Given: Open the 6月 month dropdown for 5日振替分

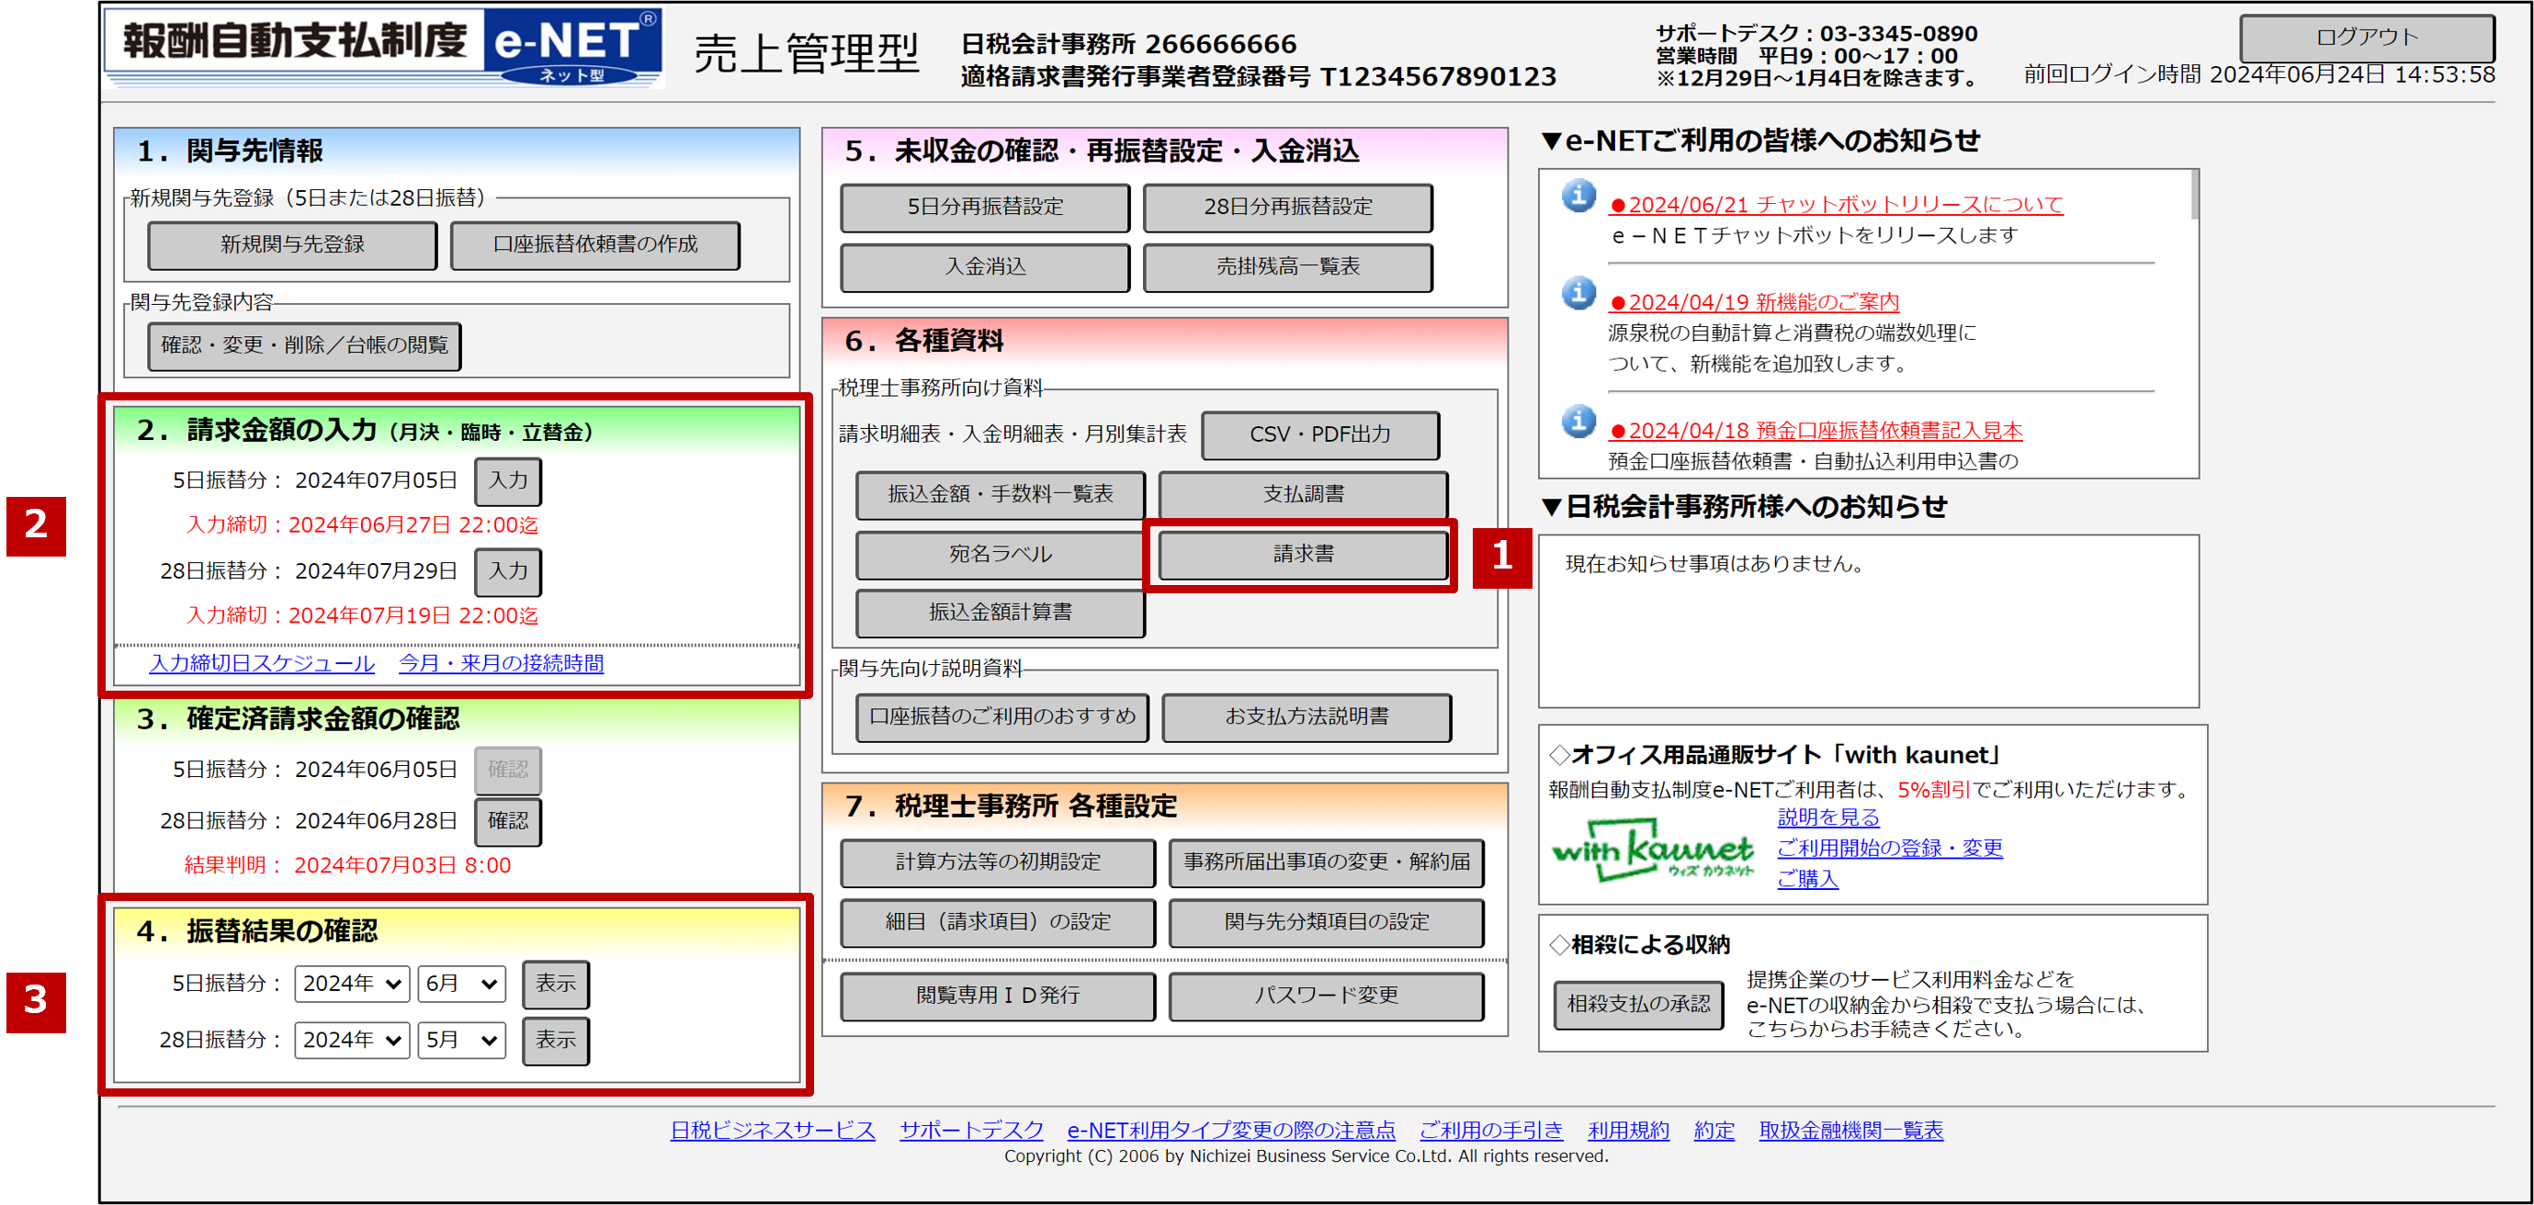Looking at the screenshot, I should tap(461, 984).
